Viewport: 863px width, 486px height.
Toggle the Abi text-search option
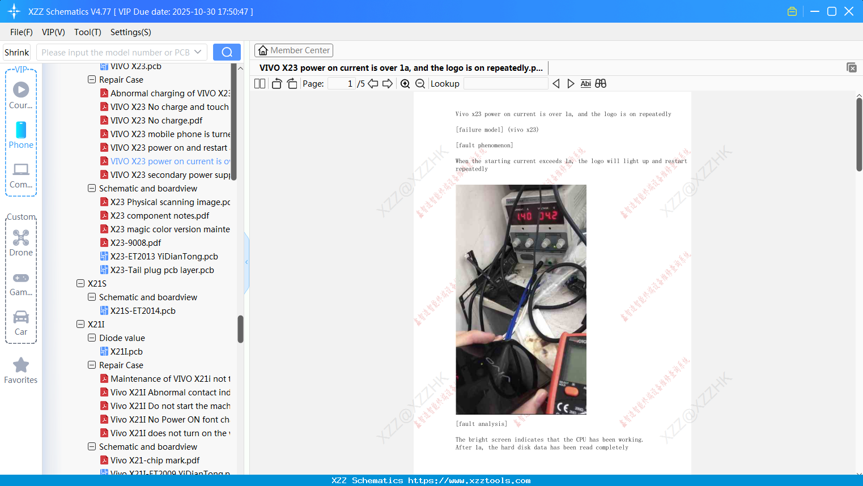click(585, 83)
